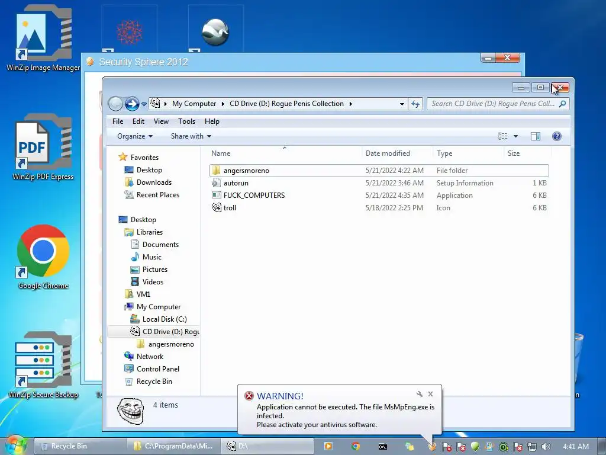Image resolution: width=606 pixels, height=455 pixels.
Task: Select Recent Places in Favorites
Action: (x=151, y=194)
